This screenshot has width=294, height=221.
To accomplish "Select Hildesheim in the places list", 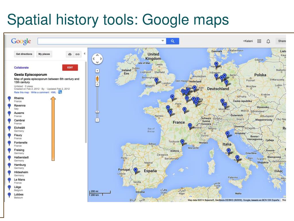I will [x=21, y=172].
